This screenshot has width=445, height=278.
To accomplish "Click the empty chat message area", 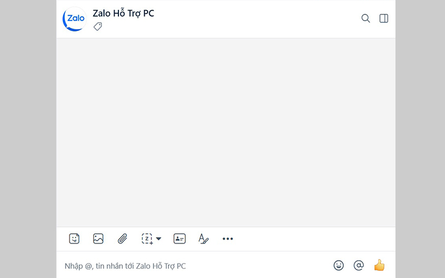I will 226,132.
